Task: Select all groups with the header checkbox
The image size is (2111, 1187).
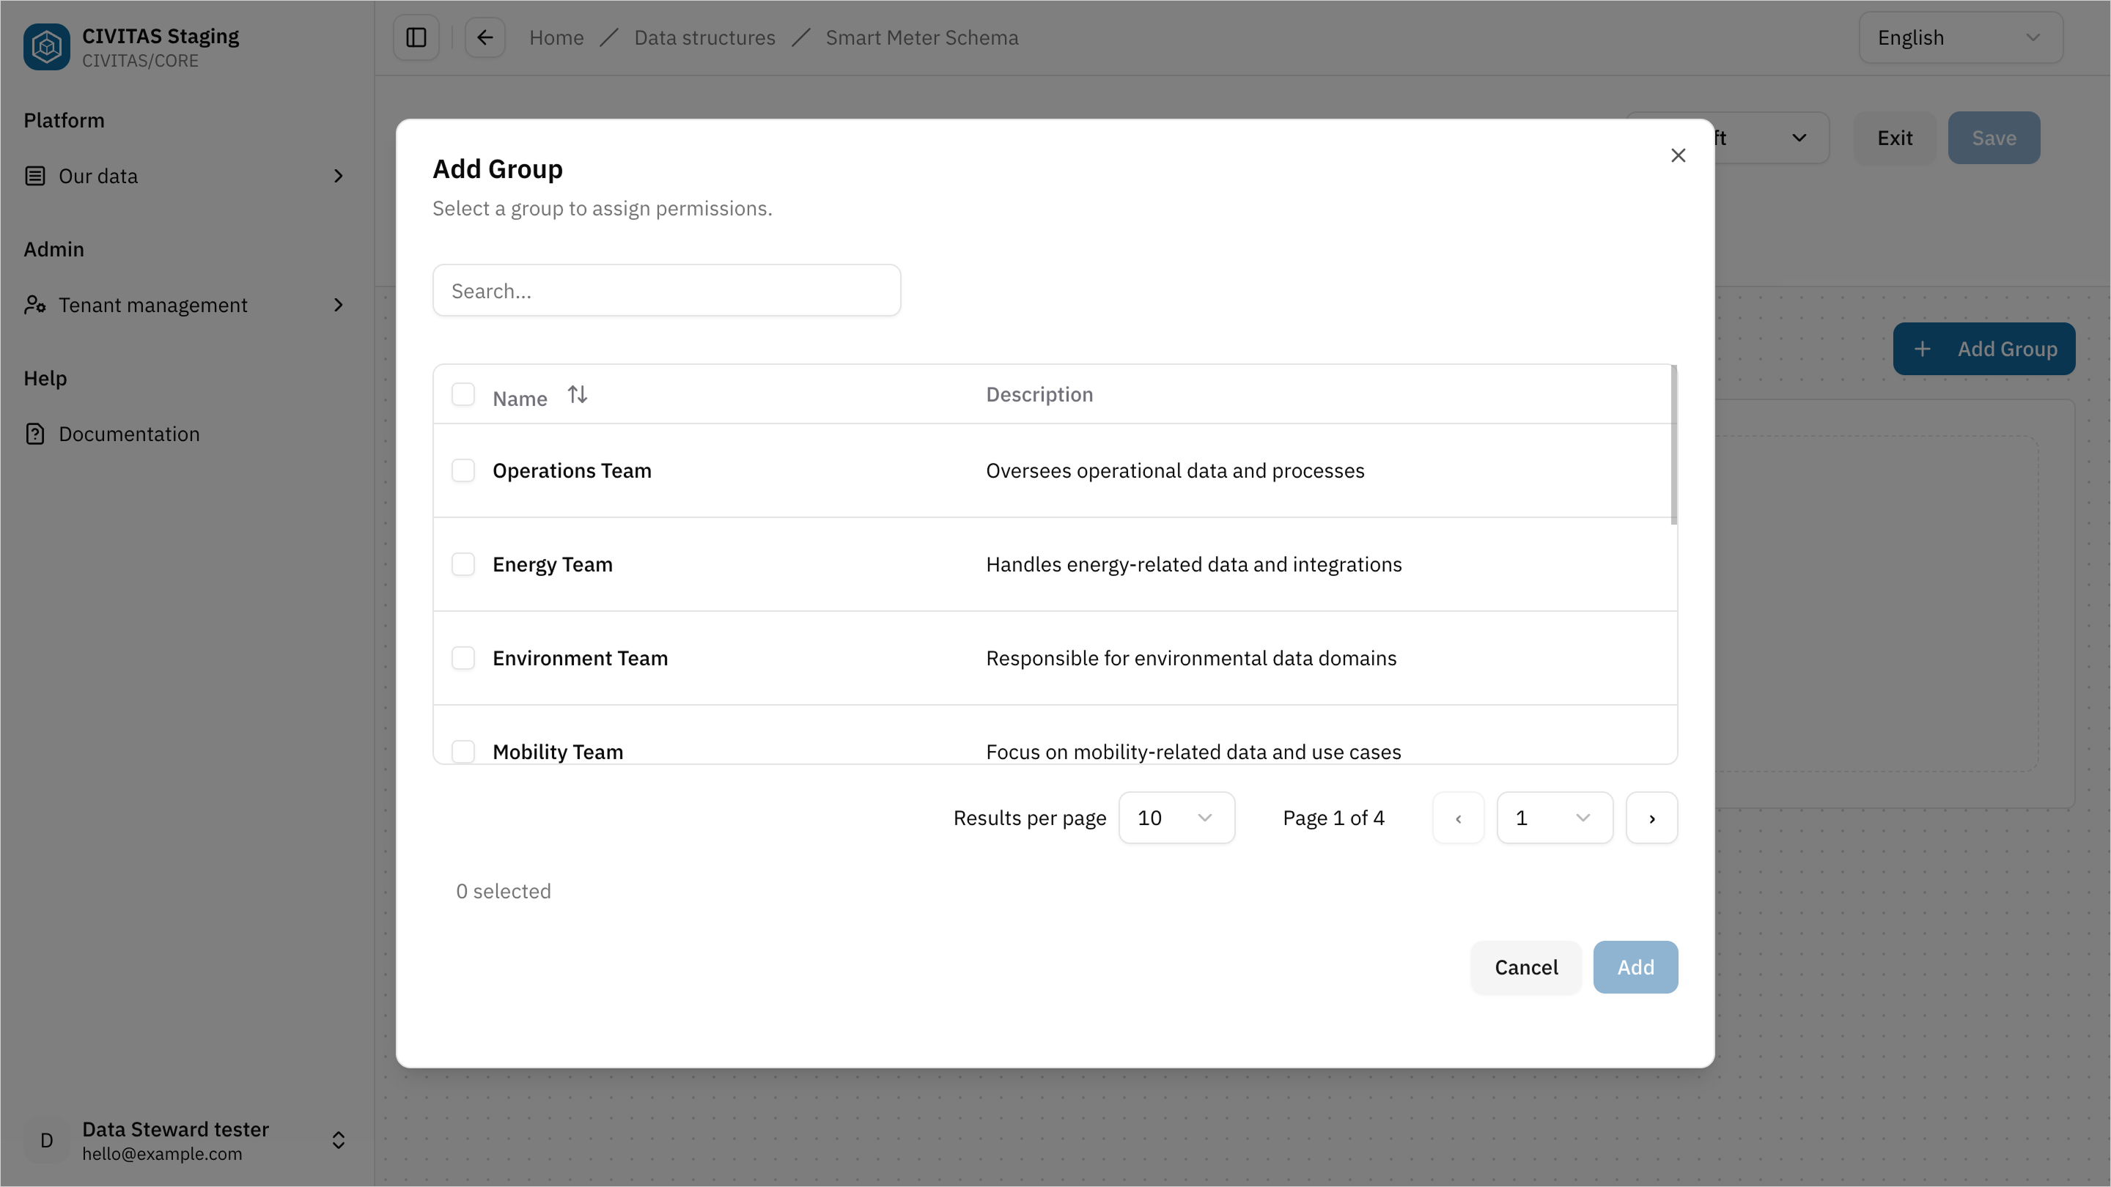Action: coord(463,394)
